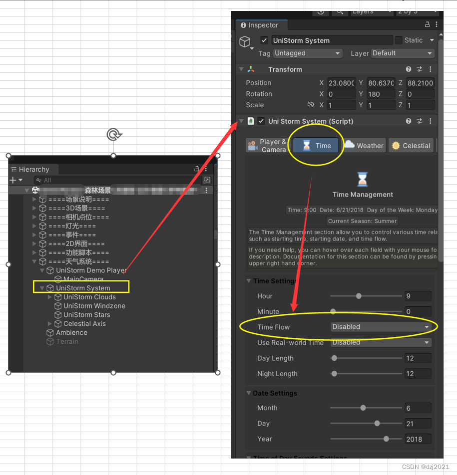457x475 pixels.
Task: Open the Inspector panel three-dot menu
Action: point(437,24)
